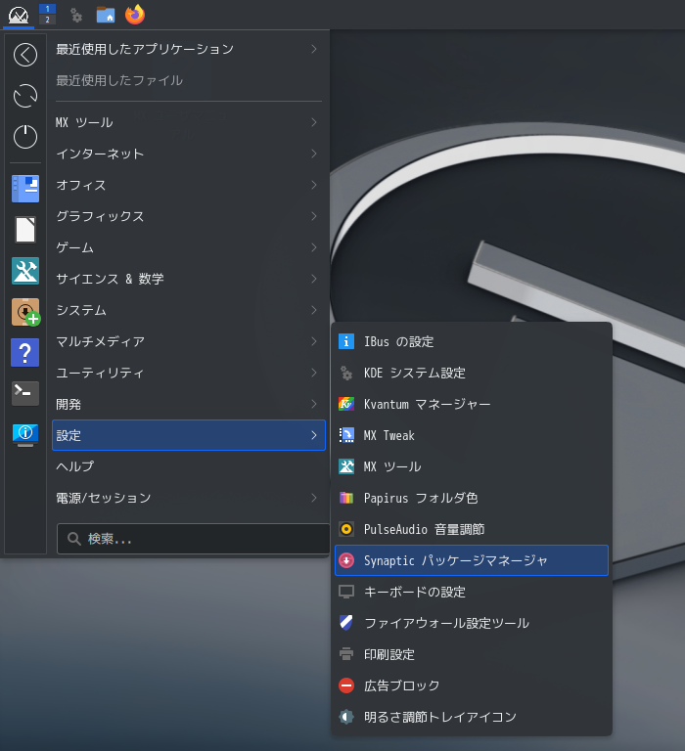Click the 明るさ調節トレイアイコン brightness icon
Viewport: 685px width, 751px height.
coord(346,717)
